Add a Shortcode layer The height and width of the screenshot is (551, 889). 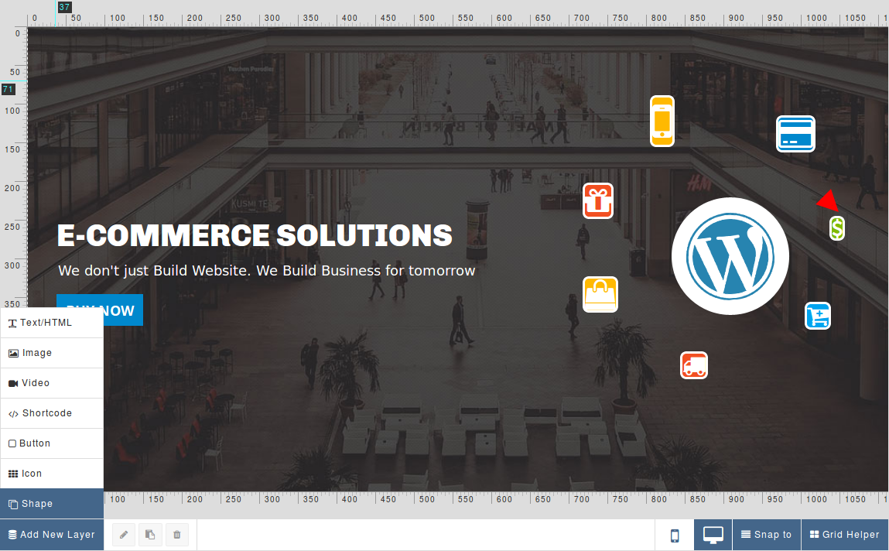point(52,413)
